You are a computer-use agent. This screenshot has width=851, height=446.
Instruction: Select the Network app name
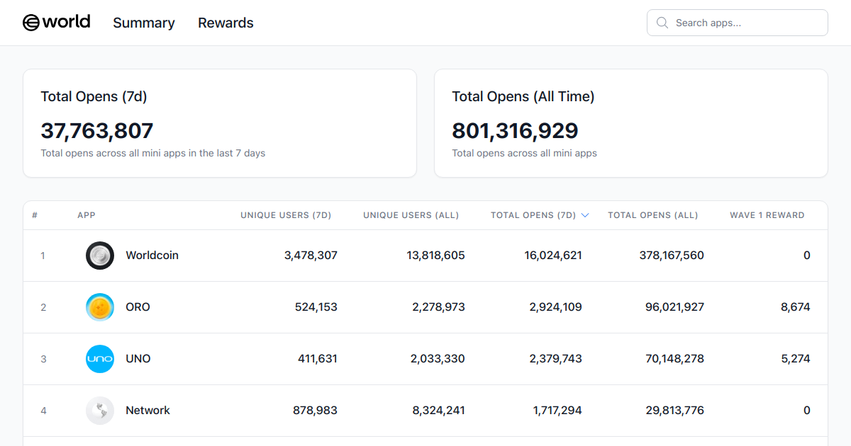coord(148,411)
